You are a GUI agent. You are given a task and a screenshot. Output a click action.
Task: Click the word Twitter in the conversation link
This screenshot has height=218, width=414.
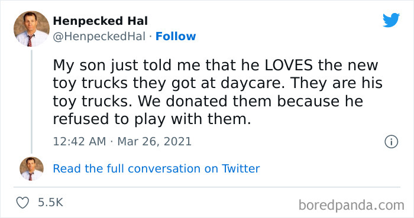pos(241,169)
